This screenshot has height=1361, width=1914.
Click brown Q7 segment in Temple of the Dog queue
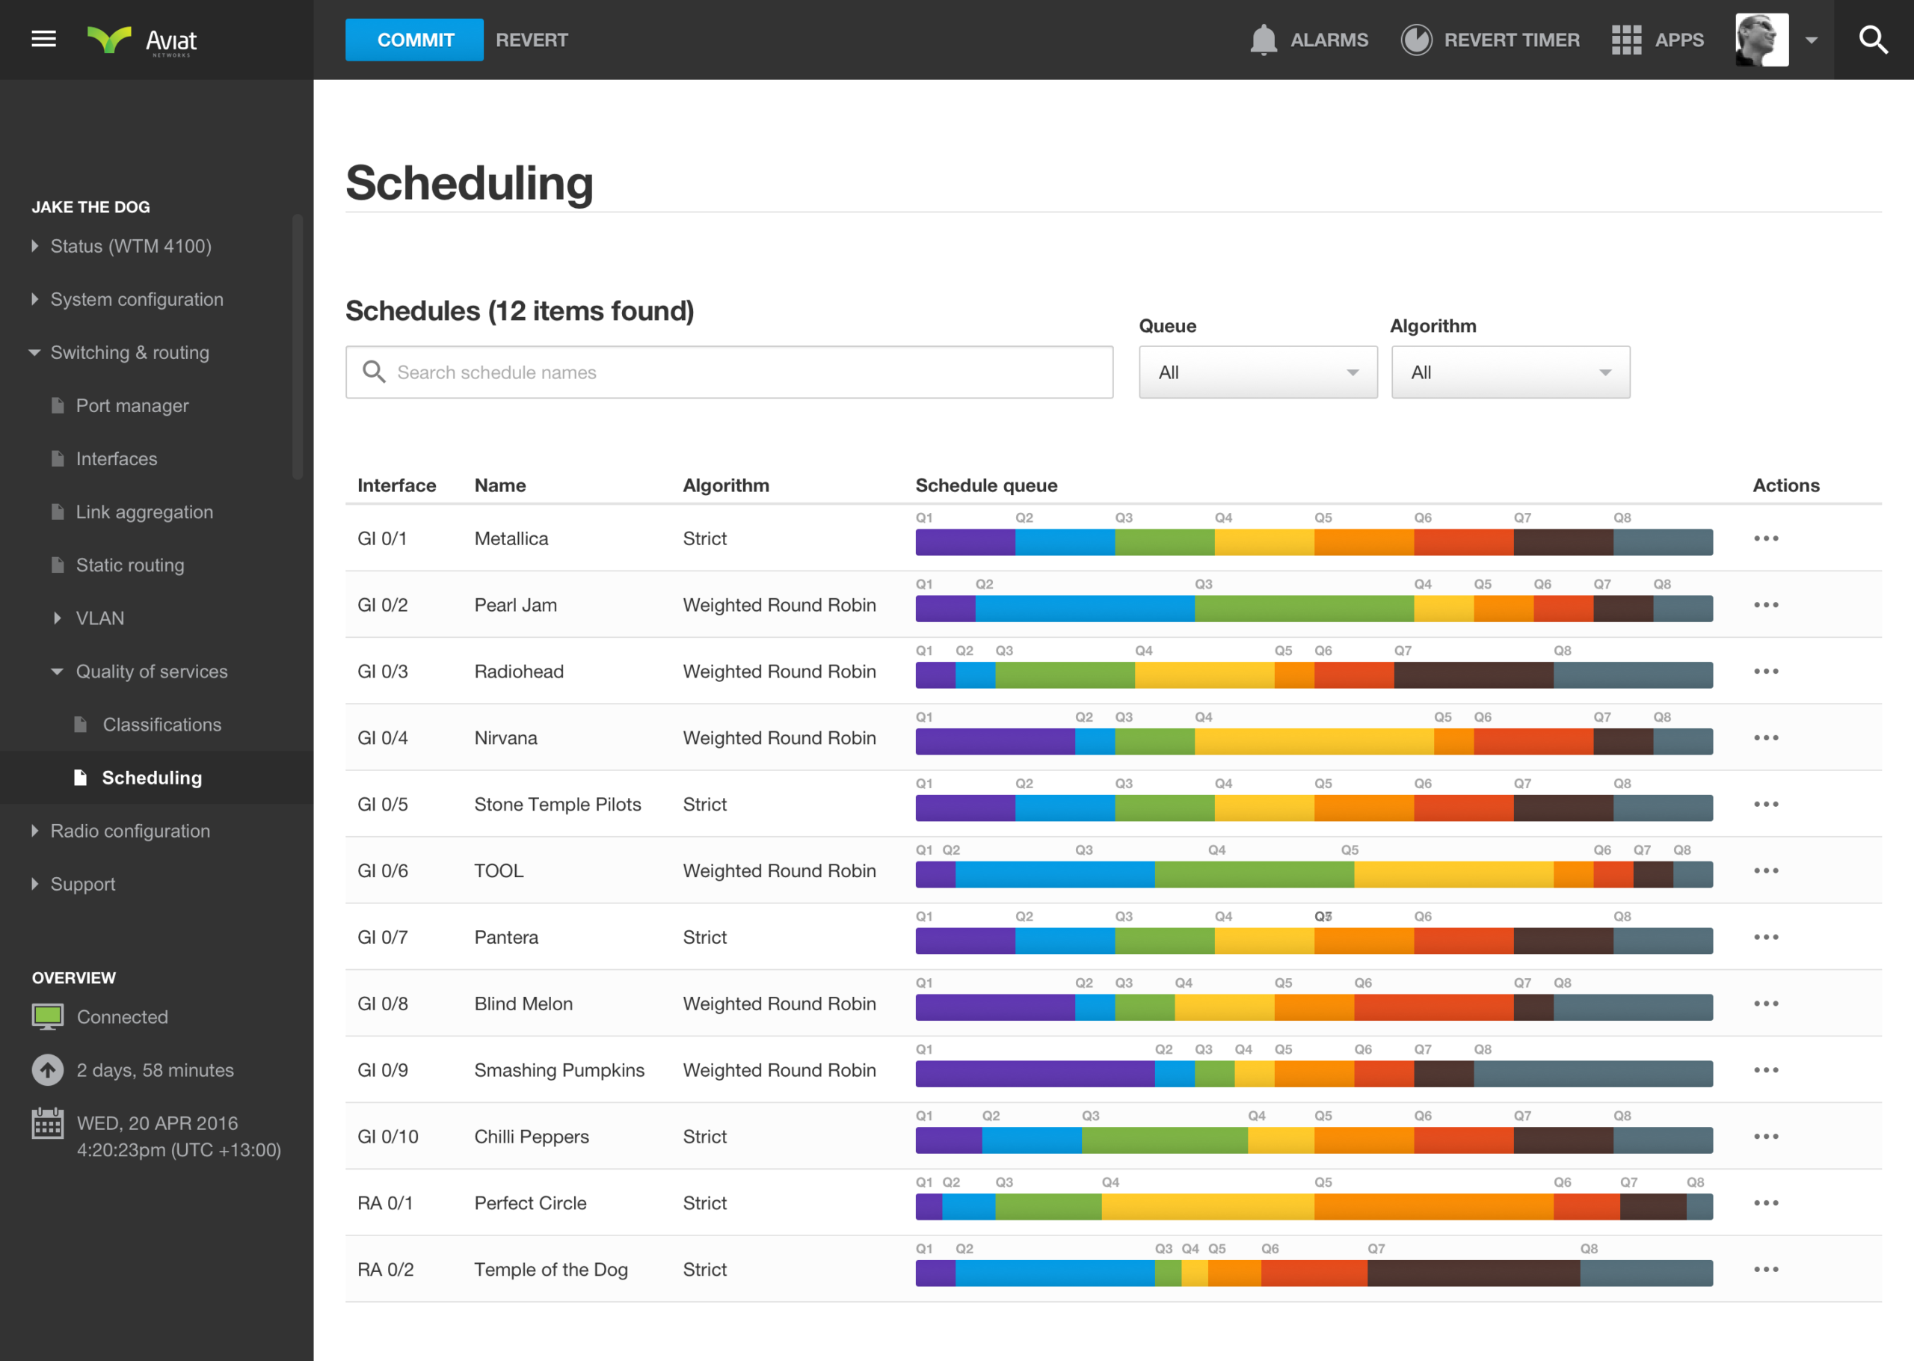1474,1273
